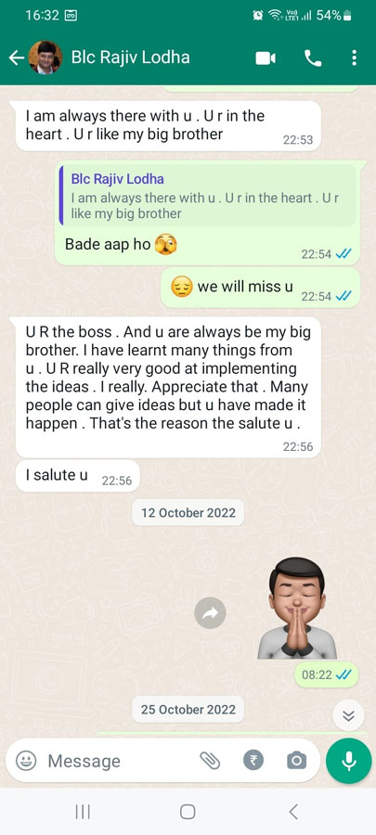Tap the Android recent apps button
Image resolution: width=376 pixels, height=835 pixels.
(83, 812)
